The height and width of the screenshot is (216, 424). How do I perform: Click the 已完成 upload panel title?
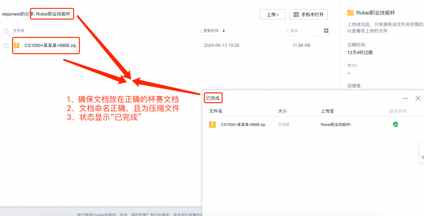coord(213,98)
